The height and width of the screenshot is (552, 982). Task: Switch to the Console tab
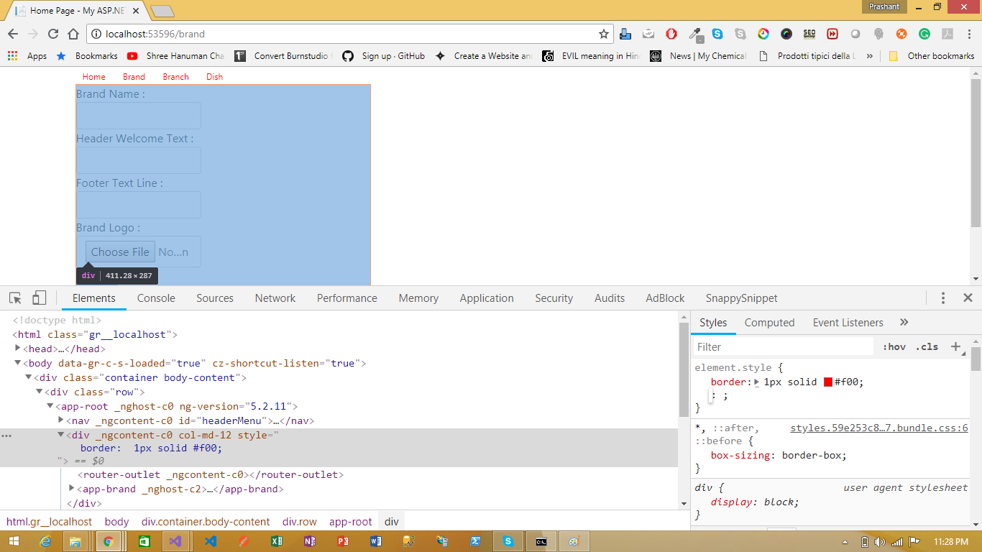click(156, 298)
